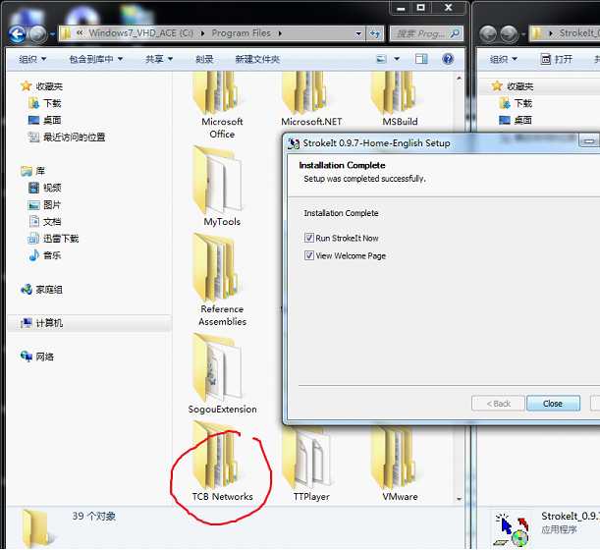The image size is (600, 550).
Task: Uncheck View Welcome Page checkbox
Action: tap(309, 255)
